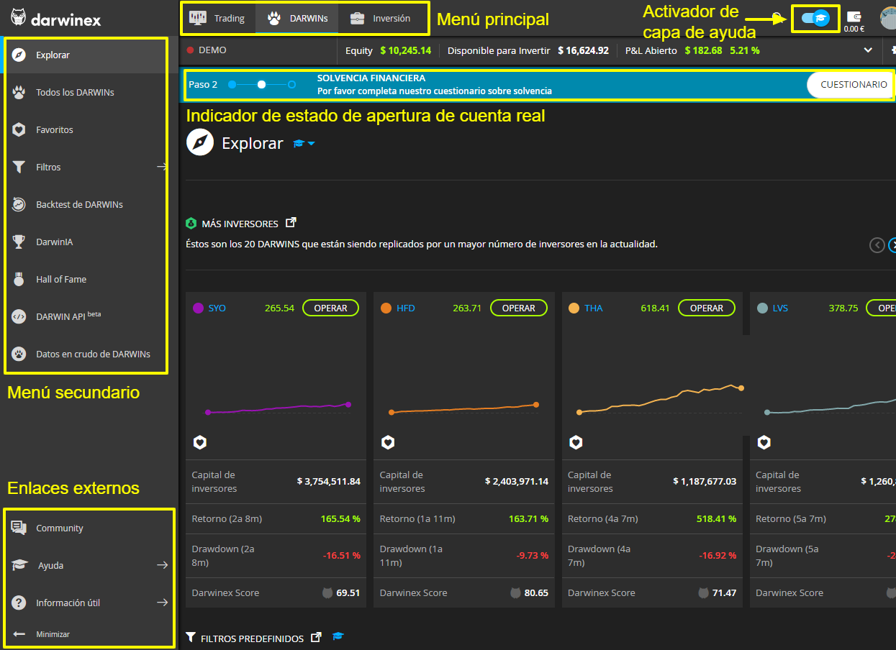The width and height of the screenshot is (896, 650).
Task: Add HFD to favorites
Action: coord(388,442)
